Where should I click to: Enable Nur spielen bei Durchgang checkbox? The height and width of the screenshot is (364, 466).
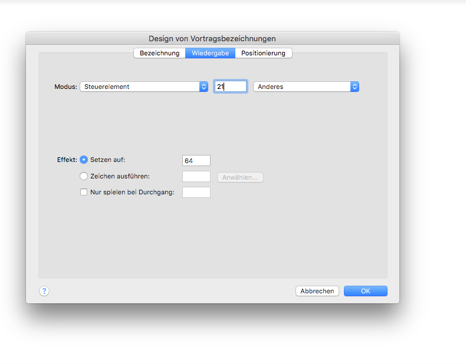(x=84, y=192)
